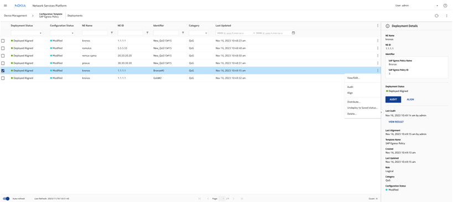Click NE ID 5.5.5.55 cell

click(122, 48)
